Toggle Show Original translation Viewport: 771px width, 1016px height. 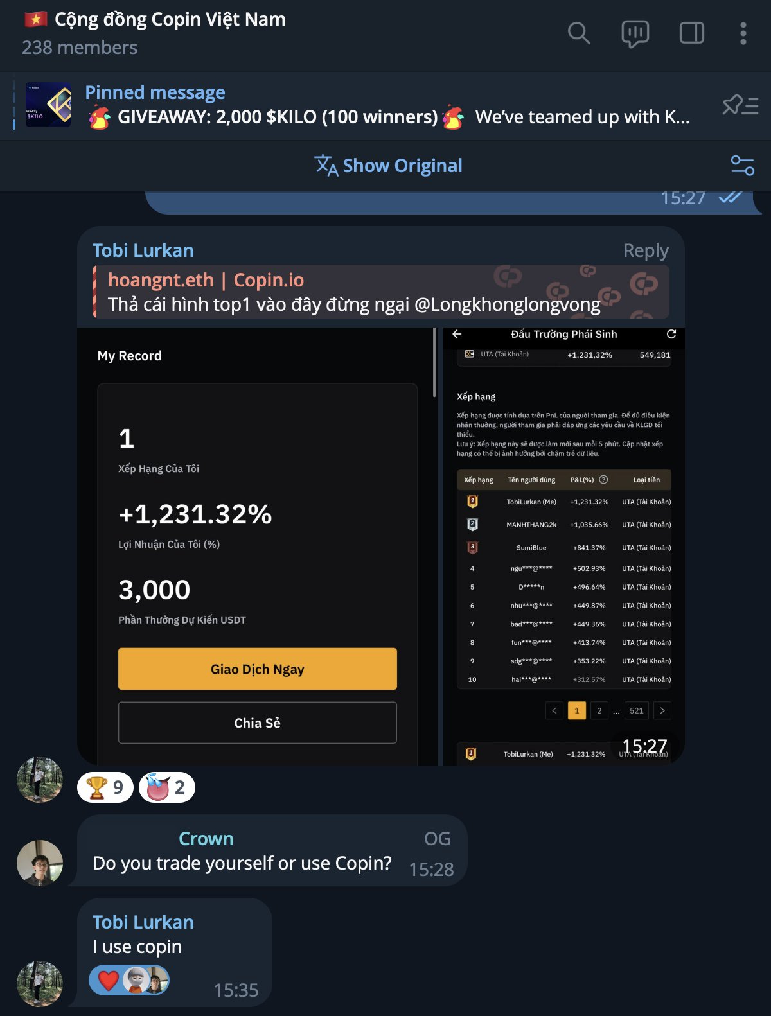pyautogui.click(x=388, y=166)
